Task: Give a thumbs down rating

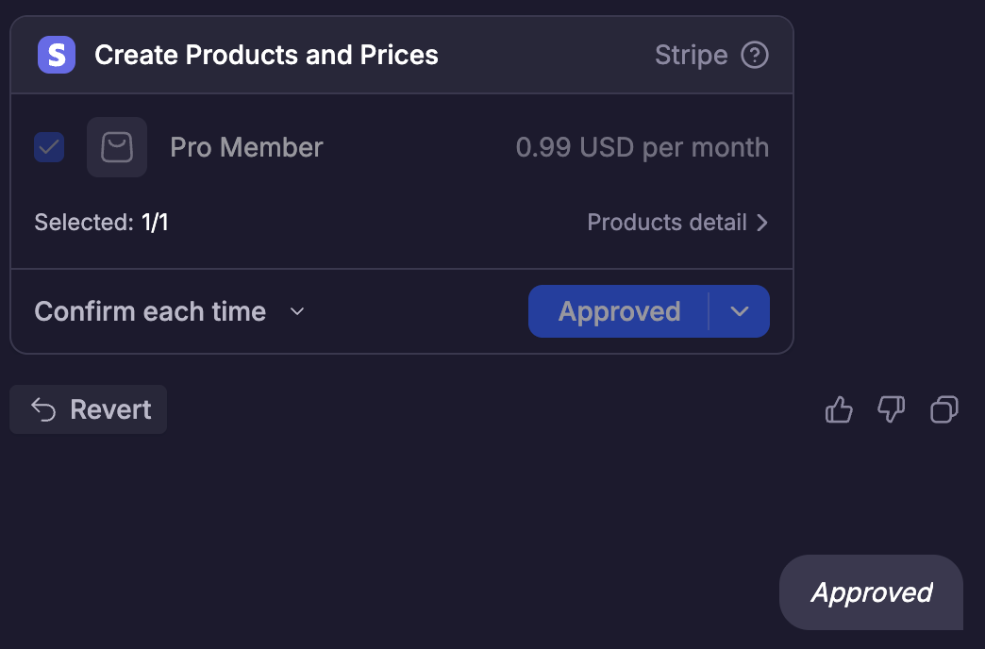Action: 892,409
